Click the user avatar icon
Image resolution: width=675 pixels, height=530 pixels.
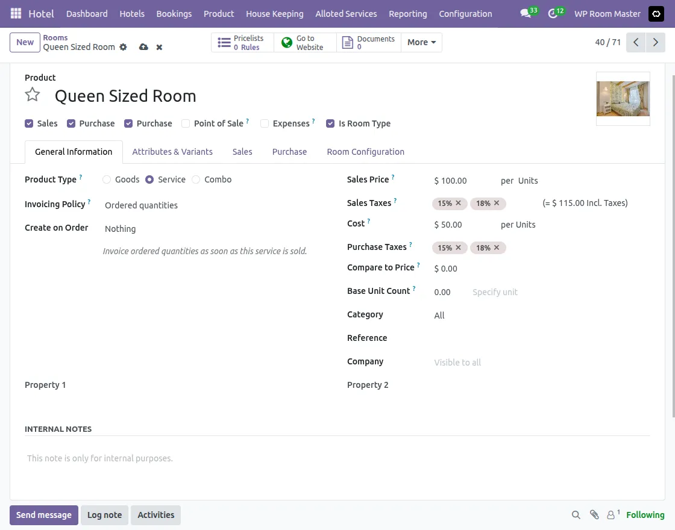coord(656,14)
